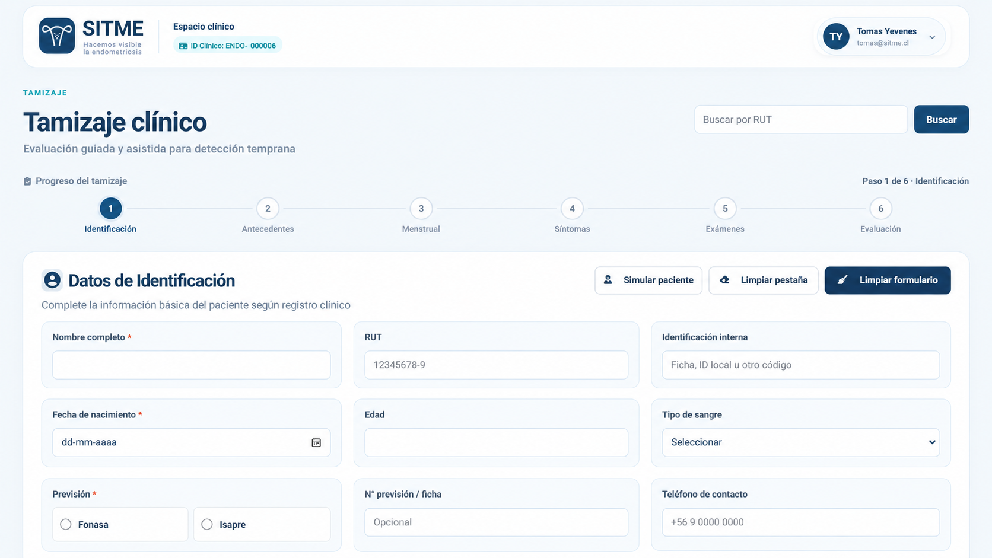The image size is (992, 558).
Task: Click the Espacio clínico label
Action: coord(204,27)
